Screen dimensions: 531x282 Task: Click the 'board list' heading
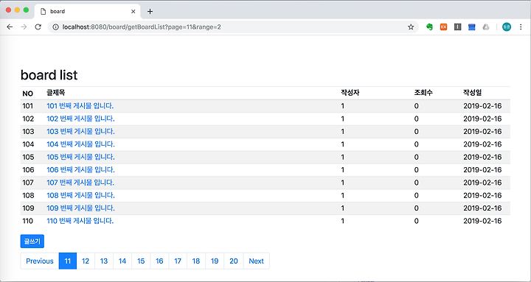click(49, 74)
